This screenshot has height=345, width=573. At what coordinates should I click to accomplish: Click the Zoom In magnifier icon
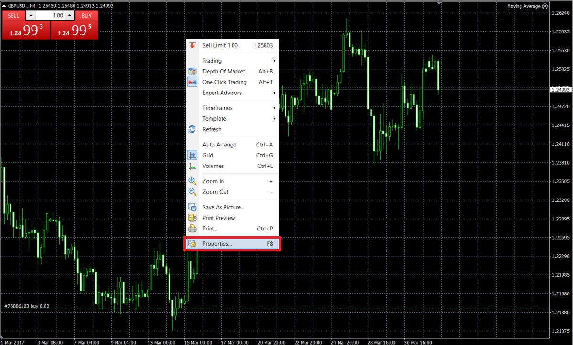click(192, 181)
